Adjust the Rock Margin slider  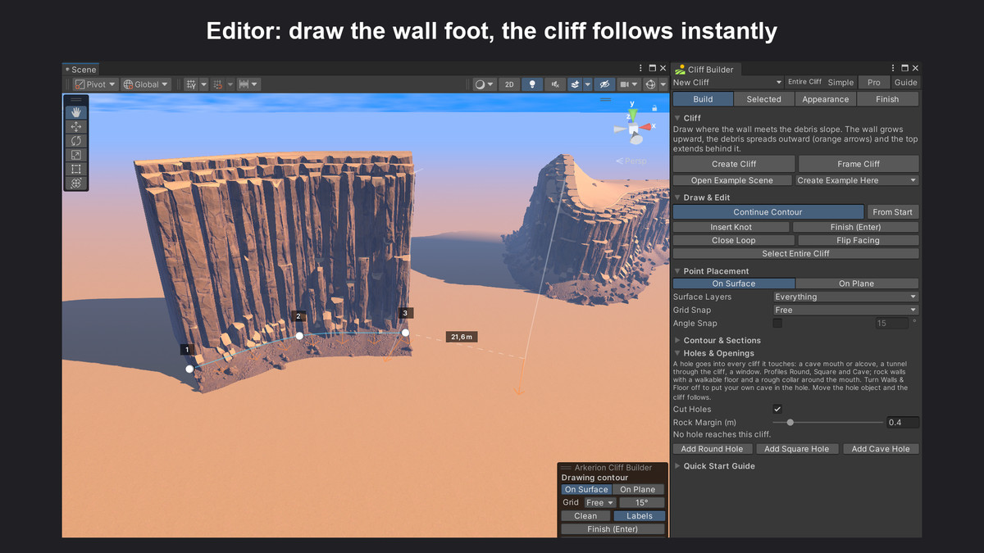[x=828, y=423]
